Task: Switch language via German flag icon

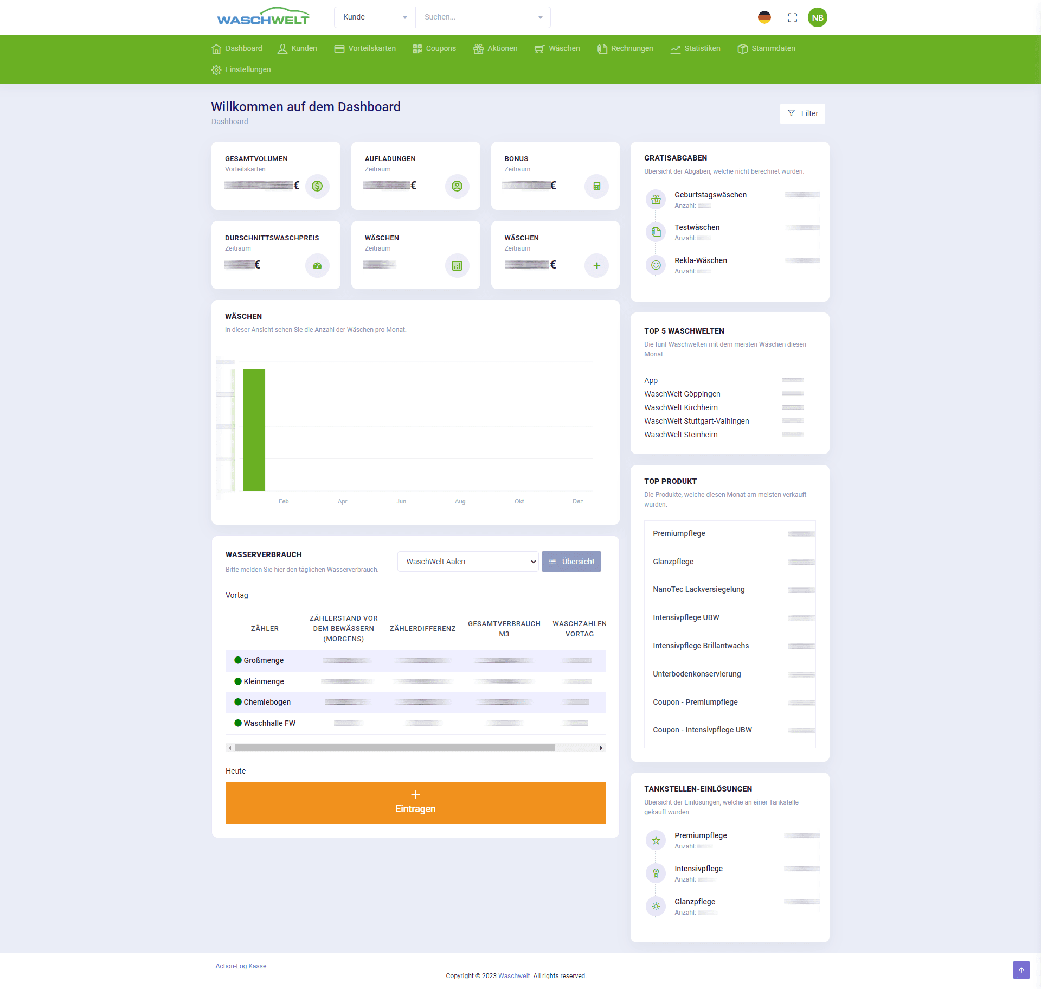Action: (x=764, y=17)
